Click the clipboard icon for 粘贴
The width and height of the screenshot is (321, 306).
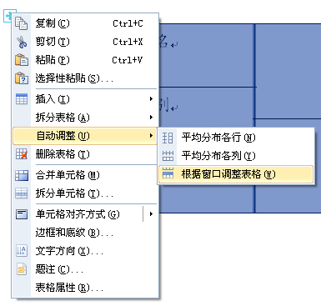[22, 60]
